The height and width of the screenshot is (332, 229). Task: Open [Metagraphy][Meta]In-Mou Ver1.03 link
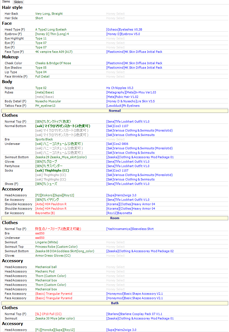[x=131, y=93]
